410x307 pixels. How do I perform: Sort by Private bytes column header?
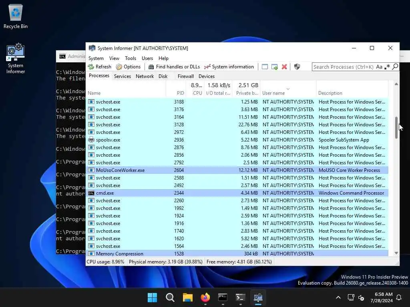point(246,89)
